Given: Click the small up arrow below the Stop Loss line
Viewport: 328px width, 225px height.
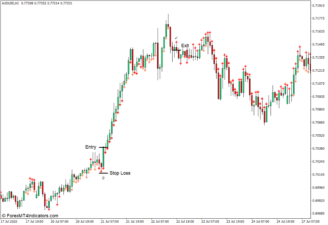Looking at the screenshot, I should pos(103,177).
